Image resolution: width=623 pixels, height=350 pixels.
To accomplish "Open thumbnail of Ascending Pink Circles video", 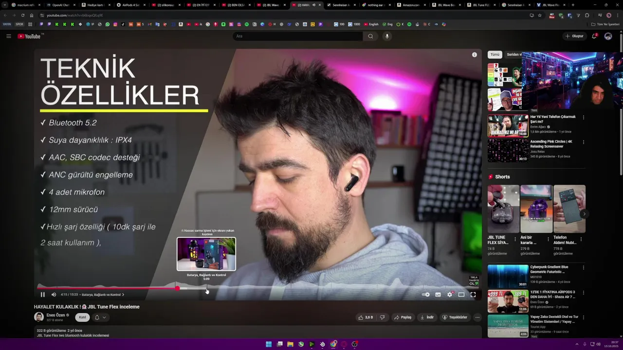I will click(x=508, y=150).
